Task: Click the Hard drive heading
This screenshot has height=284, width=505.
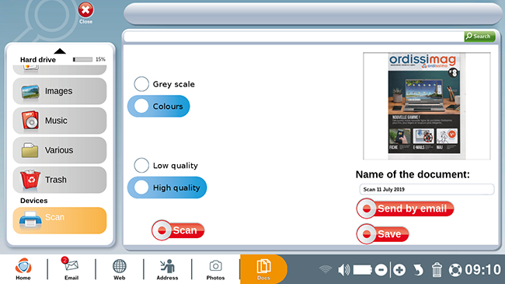Action: [x=38, y=60]
